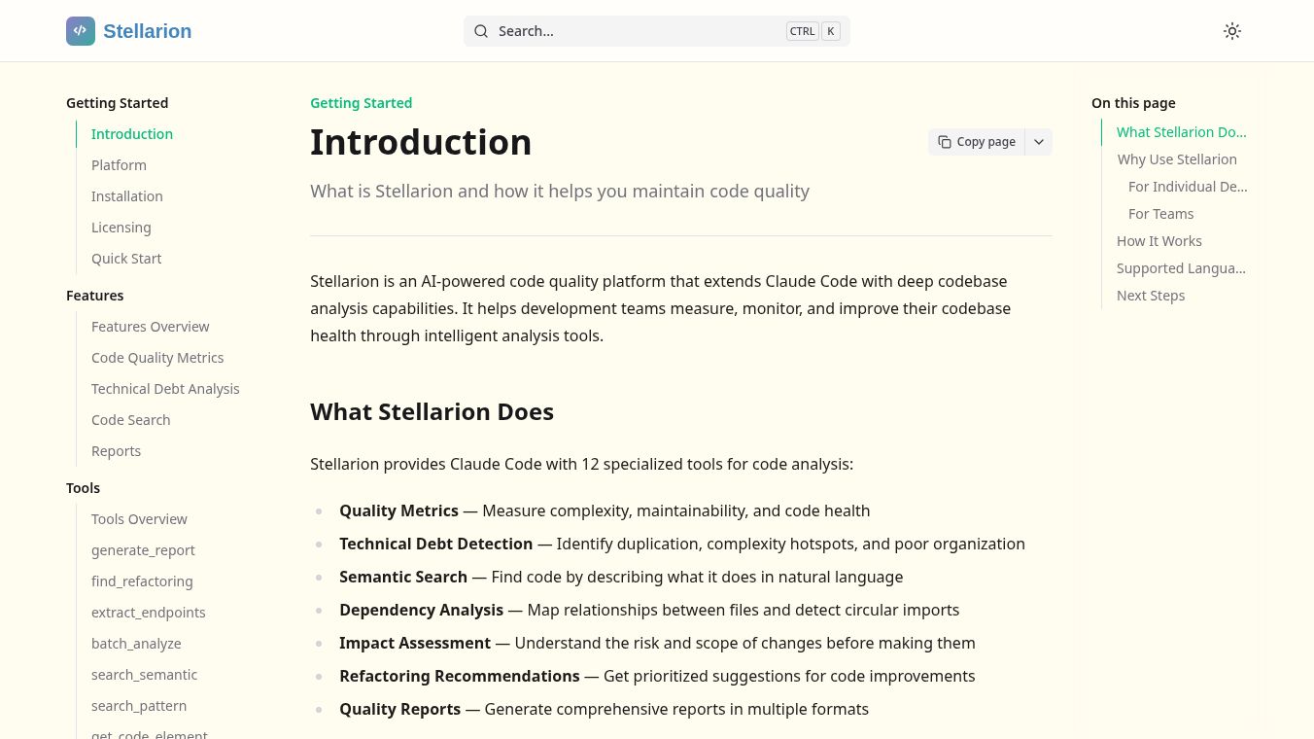Go to the Installation page
The image size is (1314, 739).
[127, 196]
